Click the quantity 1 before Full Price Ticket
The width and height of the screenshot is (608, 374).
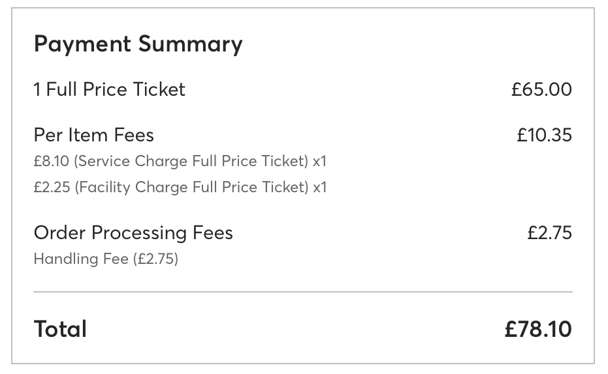pyautogui.click(x=37, y=89)
